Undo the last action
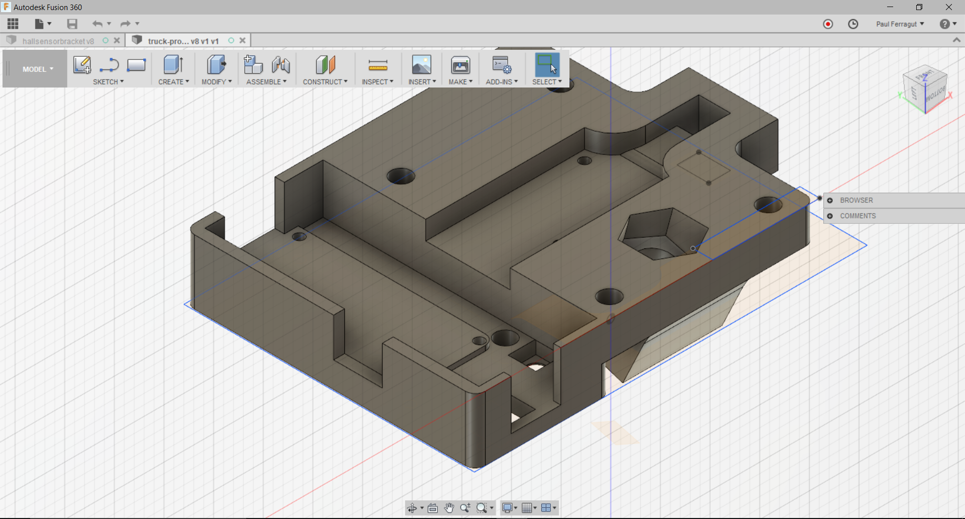The height and width of the screenshot is (519, 965). pyautogui.click(x=97, y=24)
